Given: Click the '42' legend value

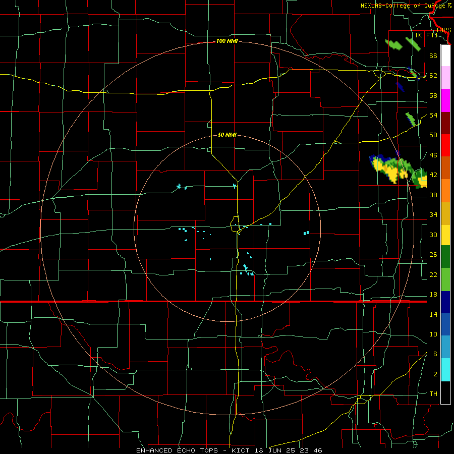Looking at the screenshot, I should 433,175.
